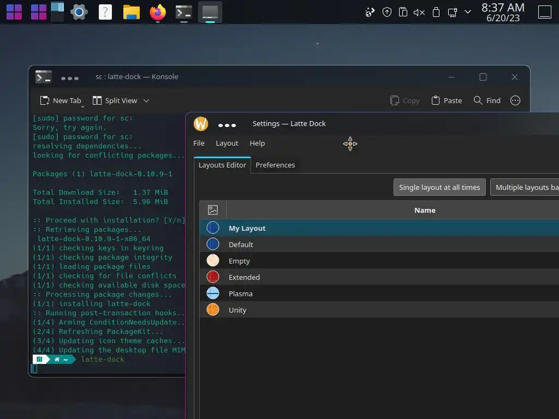Select Single layout at all times
This screenshot has width=559, height=419.
tap(439, 188)
